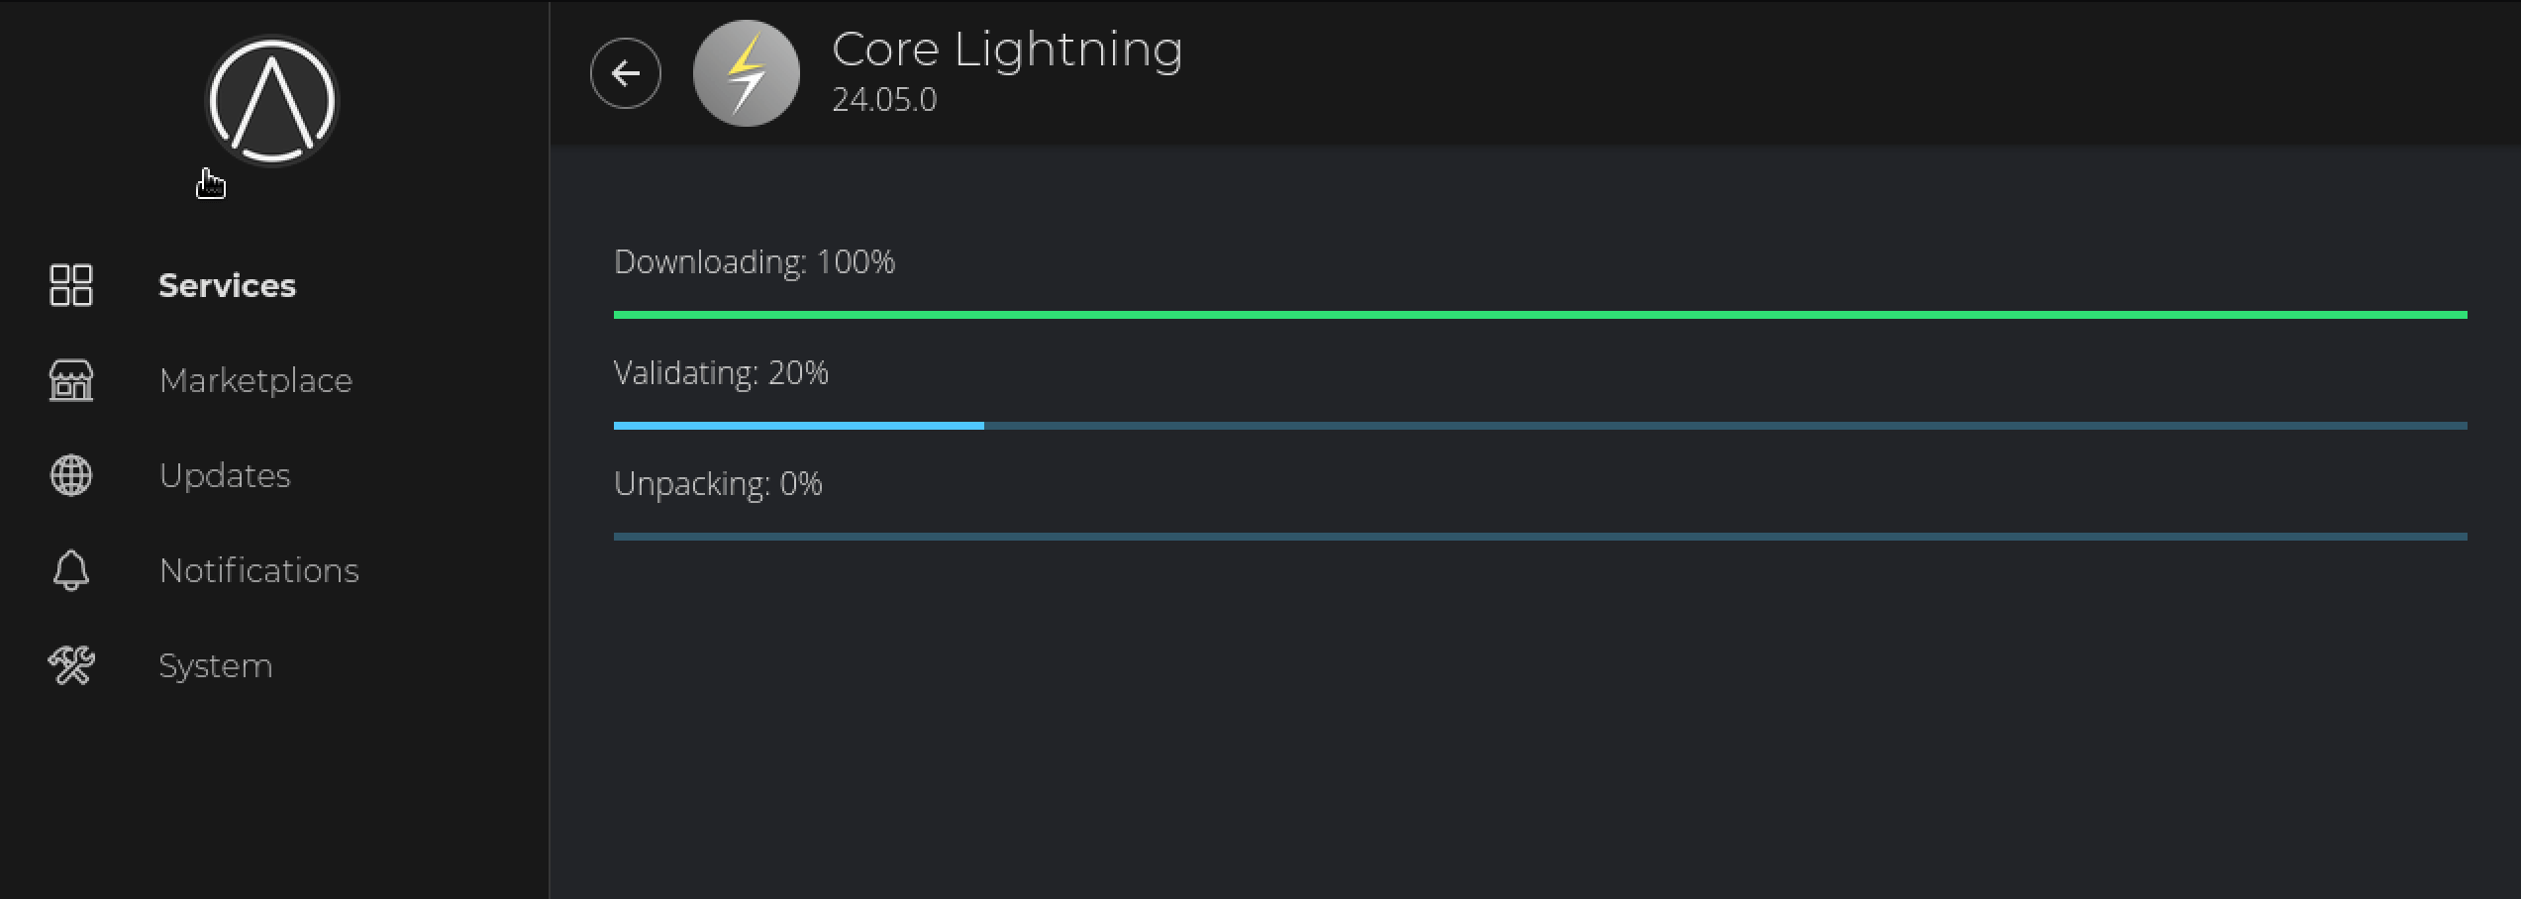Viewport: 2521px width, 899px height.
Task: Select Notifications from the sidebar
Action: 258,570
